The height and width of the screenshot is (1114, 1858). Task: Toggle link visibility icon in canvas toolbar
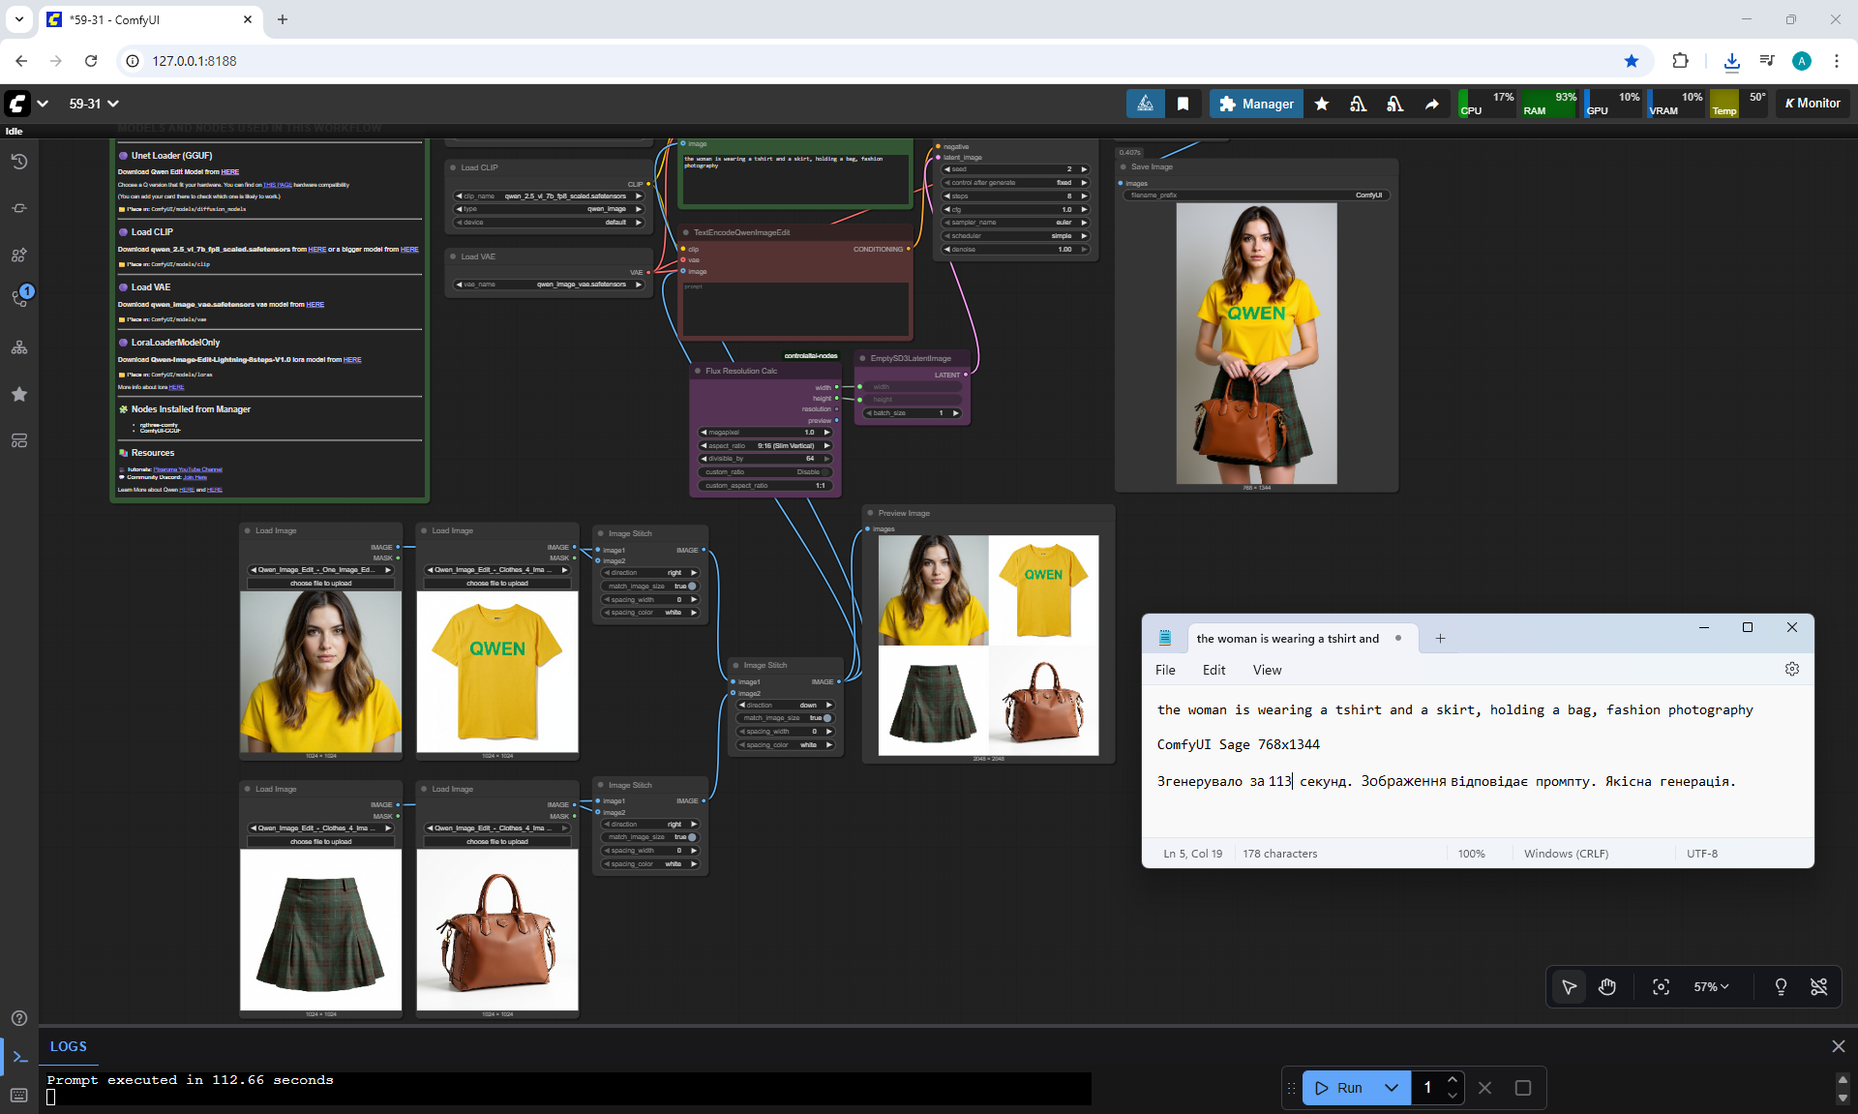pyautogui.click(x=1818, y=986)
